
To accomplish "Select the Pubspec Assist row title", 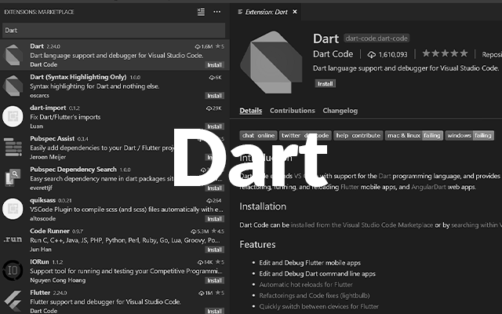I will pos(53,138).
